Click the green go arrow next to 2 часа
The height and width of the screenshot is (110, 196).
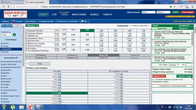click(14, 35)
